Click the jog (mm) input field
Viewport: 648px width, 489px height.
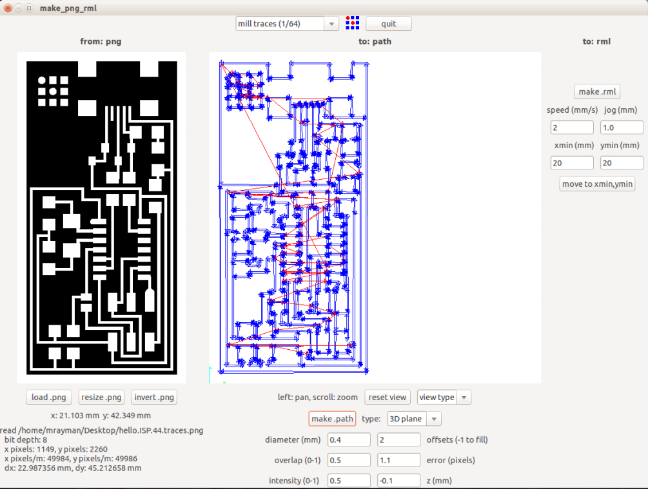coord(622,128)
